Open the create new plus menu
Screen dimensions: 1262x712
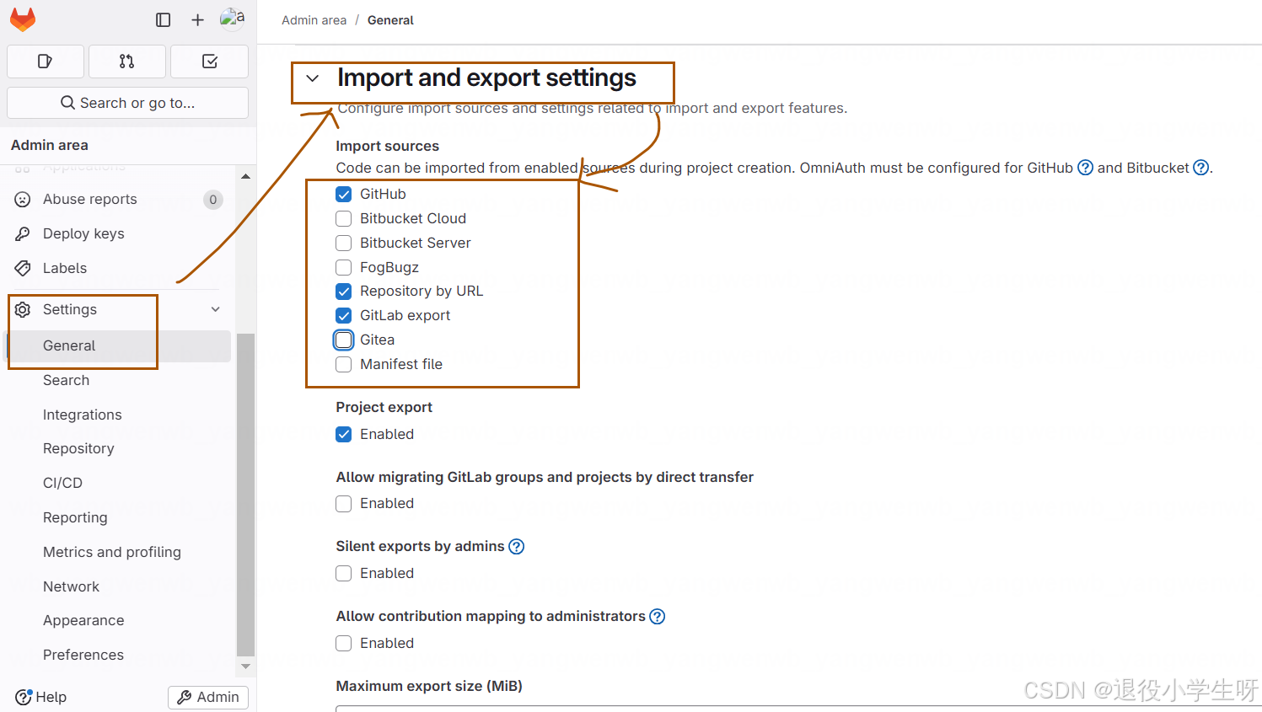[x=197, y=19]
